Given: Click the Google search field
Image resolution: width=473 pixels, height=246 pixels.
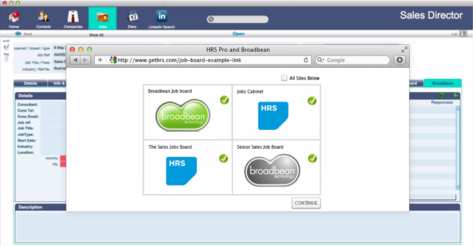Looking at the screenshot, I should tap(353, 60).
